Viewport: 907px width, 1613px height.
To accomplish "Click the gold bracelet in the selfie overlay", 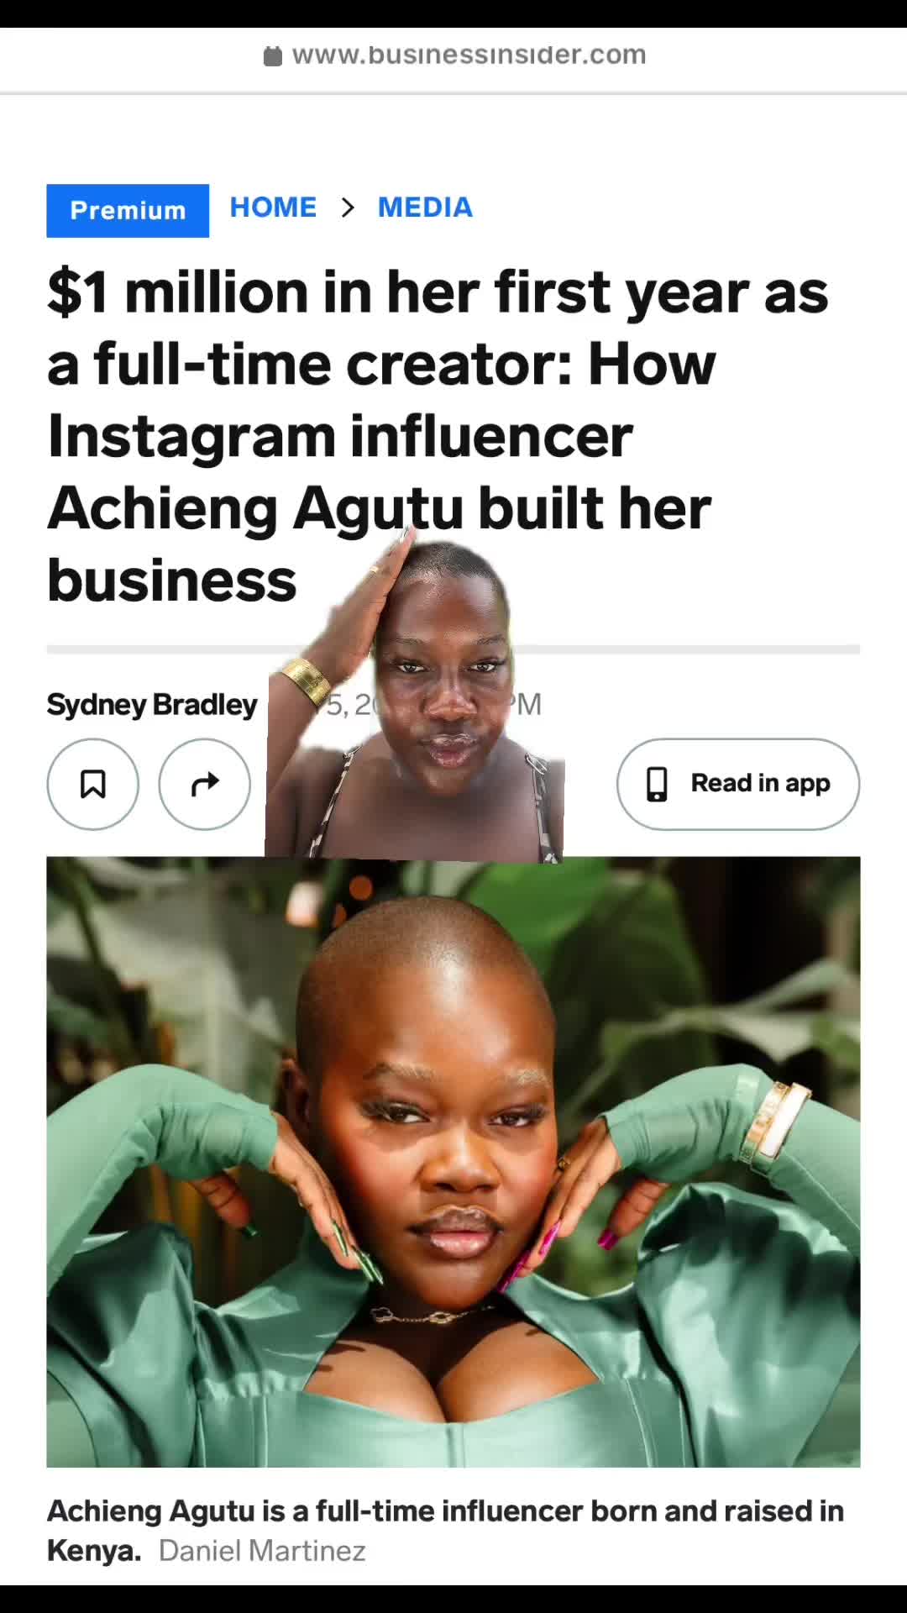I will [306, 680].
